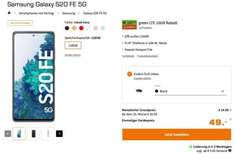Image resolution: width=234 pixels, height=155 pixels.
Task: Expand the dropdown chevron for grill Farbe
Action: 223,91
